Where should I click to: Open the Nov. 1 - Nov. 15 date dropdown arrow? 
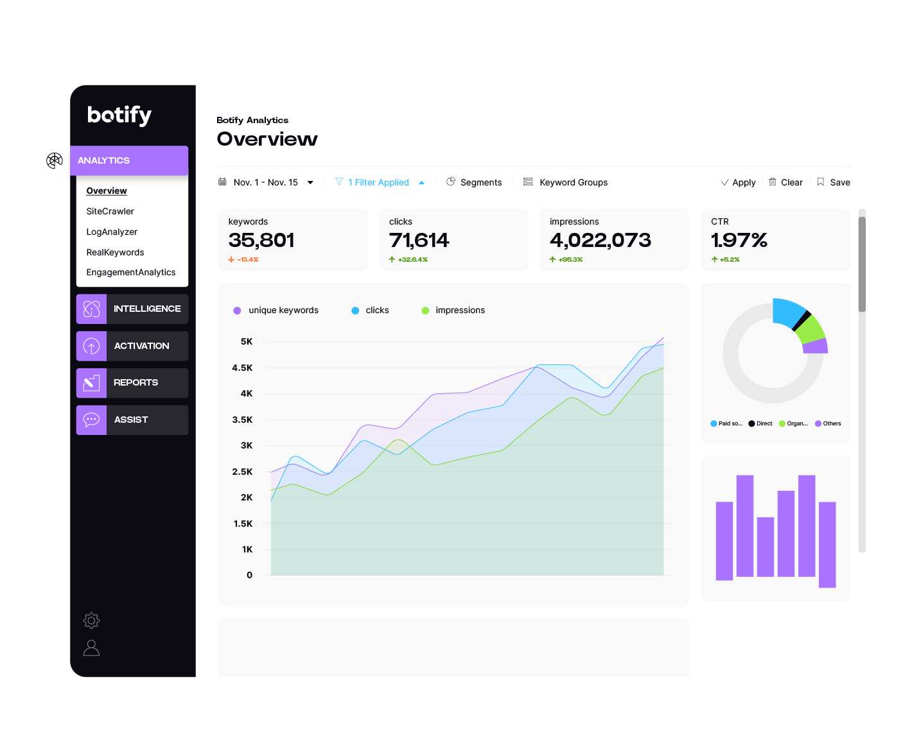pos(310,182)
